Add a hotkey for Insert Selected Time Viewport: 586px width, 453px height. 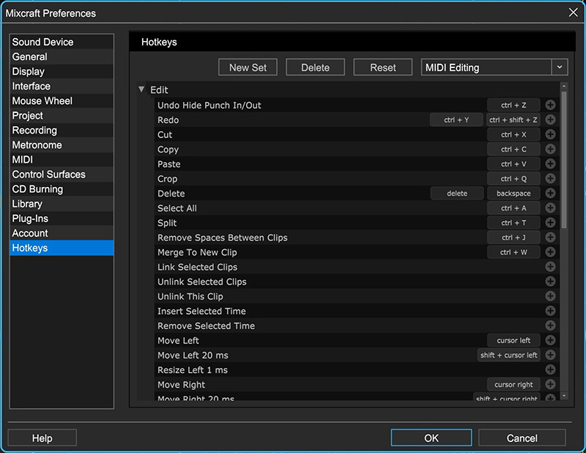coord(550,311)
